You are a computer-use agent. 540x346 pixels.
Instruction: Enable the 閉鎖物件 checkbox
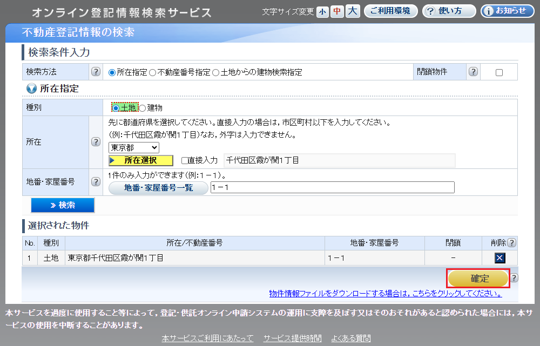click(499, 72)
